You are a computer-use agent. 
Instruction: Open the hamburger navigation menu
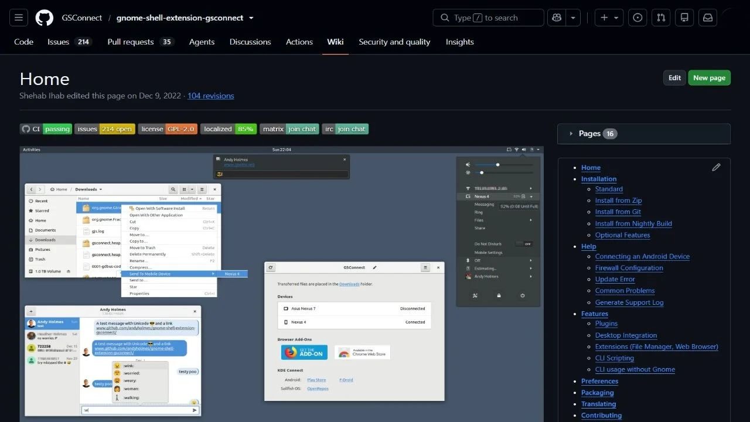[18, 18]
